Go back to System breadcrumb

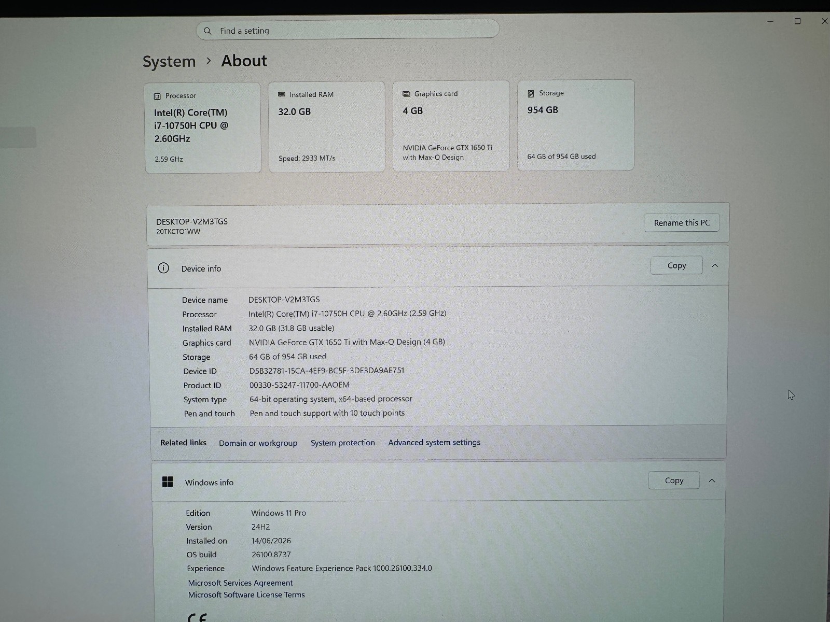[x=169, y=62]
